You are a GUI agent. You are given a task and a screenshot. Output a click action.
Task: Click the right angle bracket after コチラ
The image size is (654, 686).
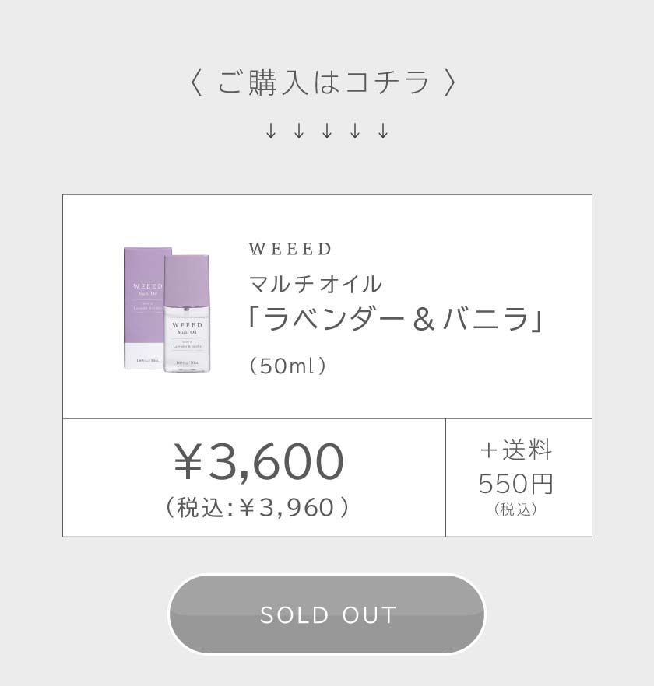tap(449, 82)
